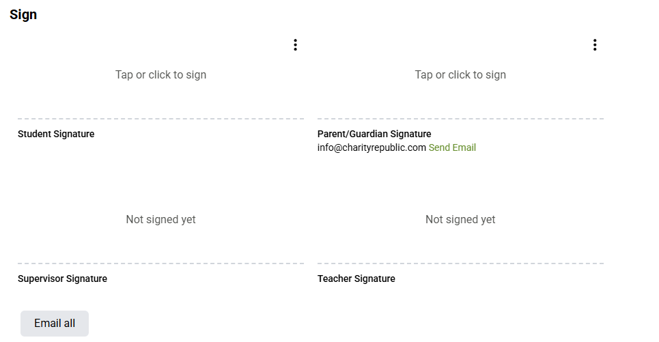Tap to sign above Parent/Guardian Signature

[x=460, y=75]
